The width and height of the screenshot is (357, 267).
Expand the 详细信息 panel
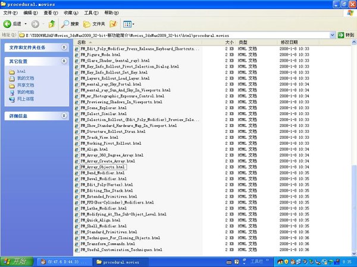pos(64,116)
